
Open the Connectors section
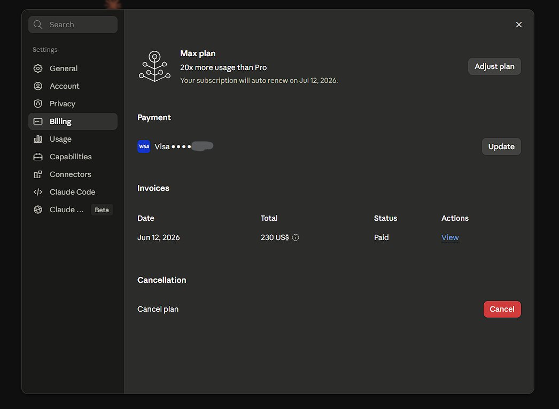pyautogui.click(x=73, y=174)
